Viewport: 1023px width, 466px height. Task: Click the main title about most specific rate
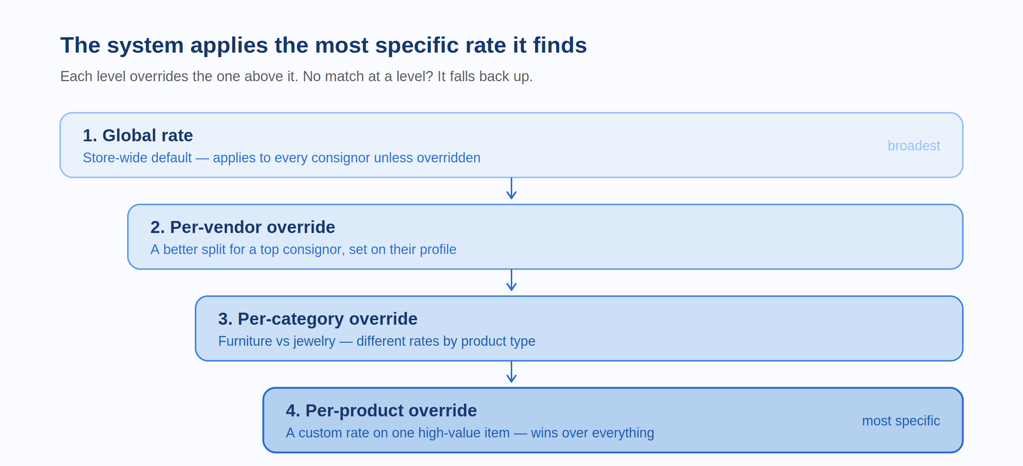(x=323, y=45)
